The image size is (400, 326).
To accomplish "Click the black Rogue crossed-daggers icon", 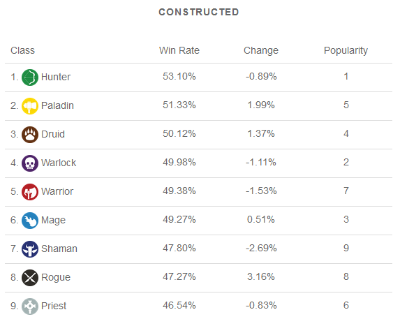I will [x=30, y=278].
